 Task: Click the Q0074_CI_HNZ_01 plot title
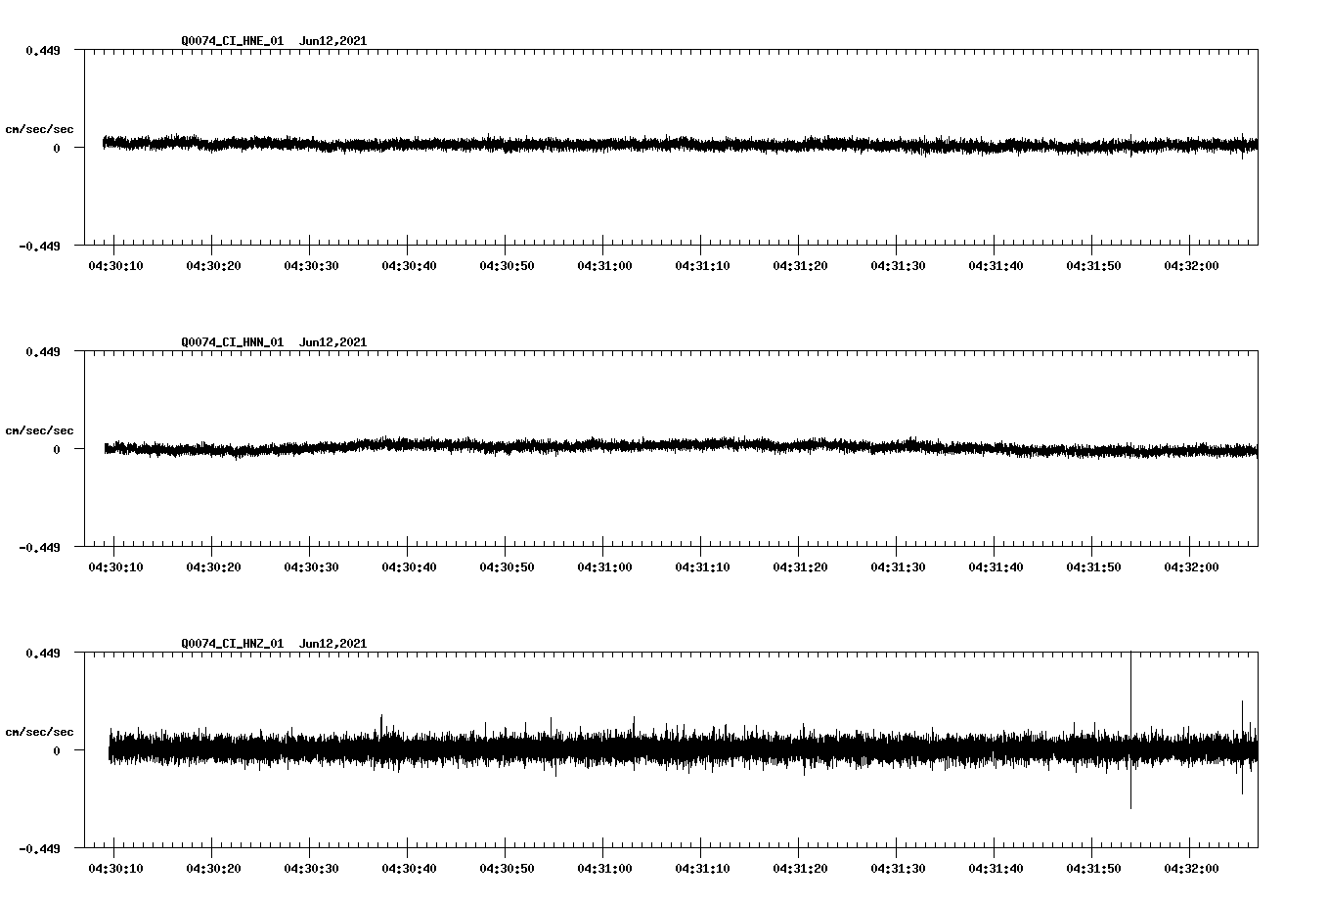[x=233, y=644]
